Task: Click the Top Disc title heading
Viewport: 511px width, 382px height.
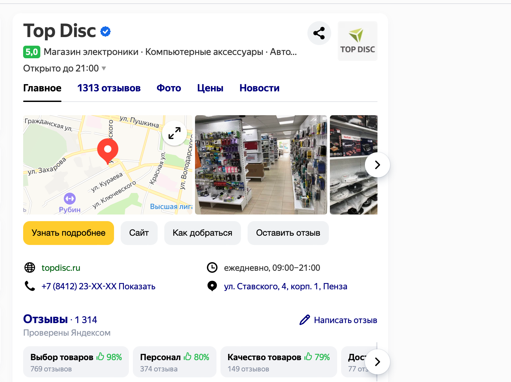Action: [59, 31]
